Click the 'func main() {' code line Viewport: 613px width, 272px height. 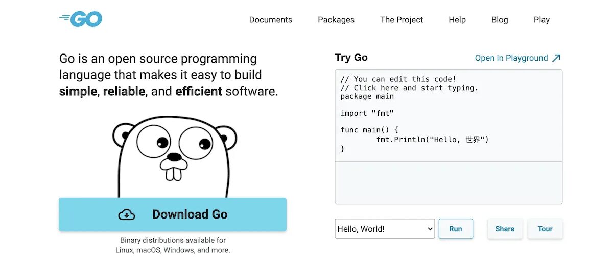tap(369, 130)
